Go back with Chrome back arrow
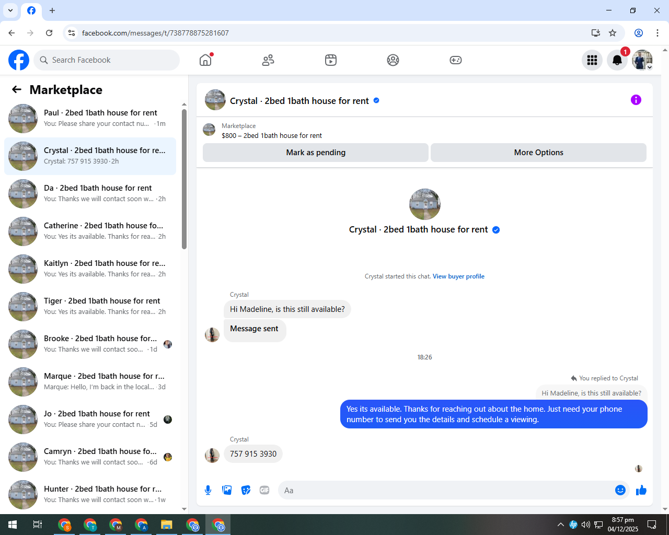 point(11,33)
